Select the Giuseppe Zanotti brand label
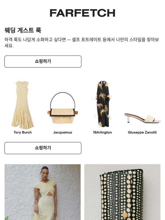165x220 pixels. 142,132
